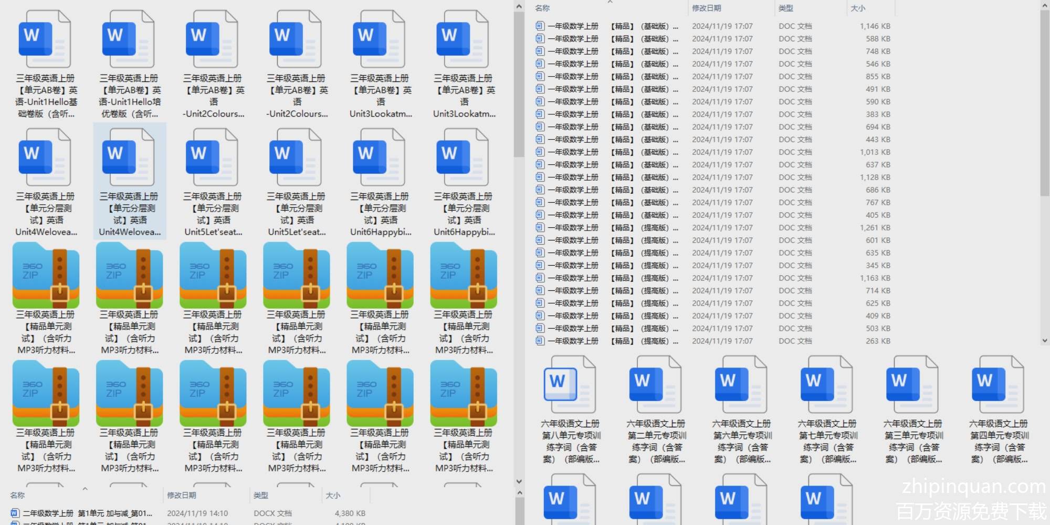Sort the 一年级数学 list by the 名称 header
The height and width of the screenshot is (525, 1050).
point(542,8)
